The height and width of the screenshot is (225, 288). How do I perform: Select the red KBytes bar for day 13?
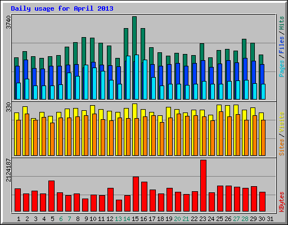[119, 206]
